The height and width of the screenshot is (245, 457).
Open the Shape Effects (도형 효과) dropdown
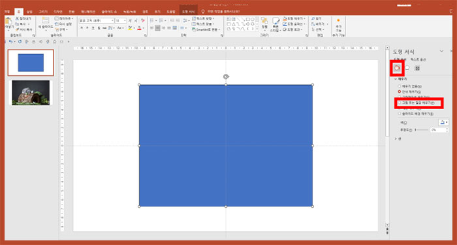[x=293, y=29]
